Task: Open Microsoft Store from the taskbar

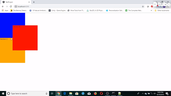Action: pos(77,94)
